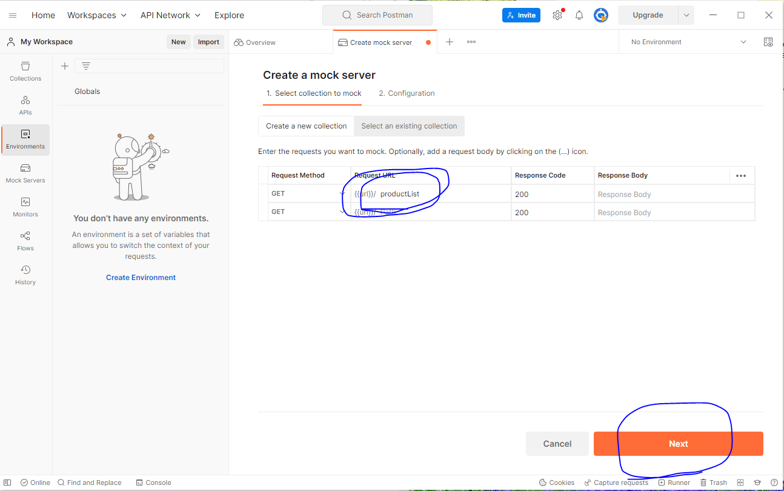Click the Search Postman field

tap(377, 15)
